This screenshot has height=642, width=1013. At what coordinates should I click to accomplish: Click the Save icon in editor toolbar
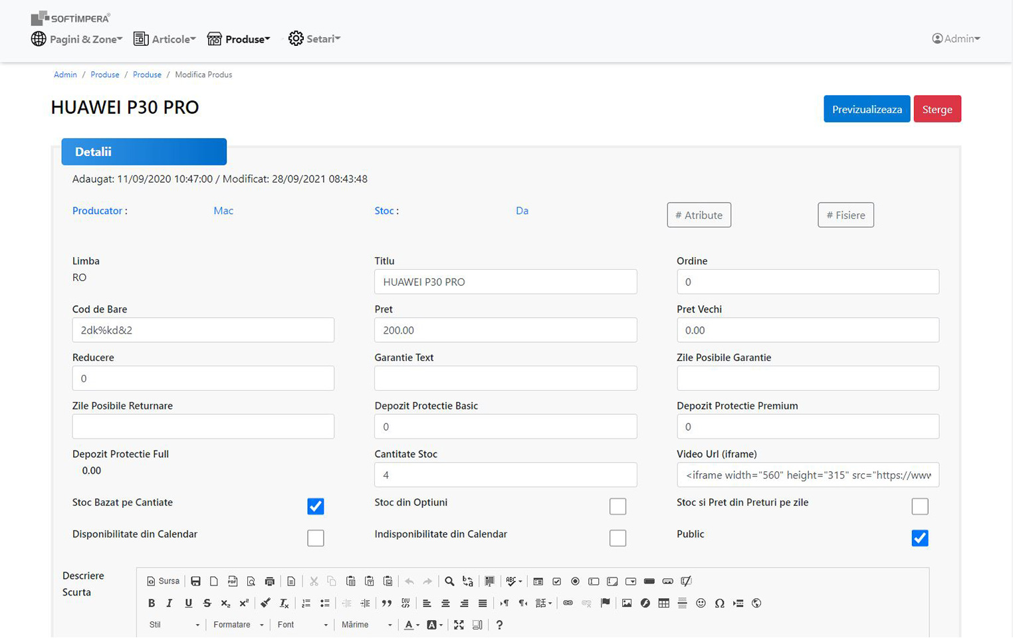coord(195,582)
